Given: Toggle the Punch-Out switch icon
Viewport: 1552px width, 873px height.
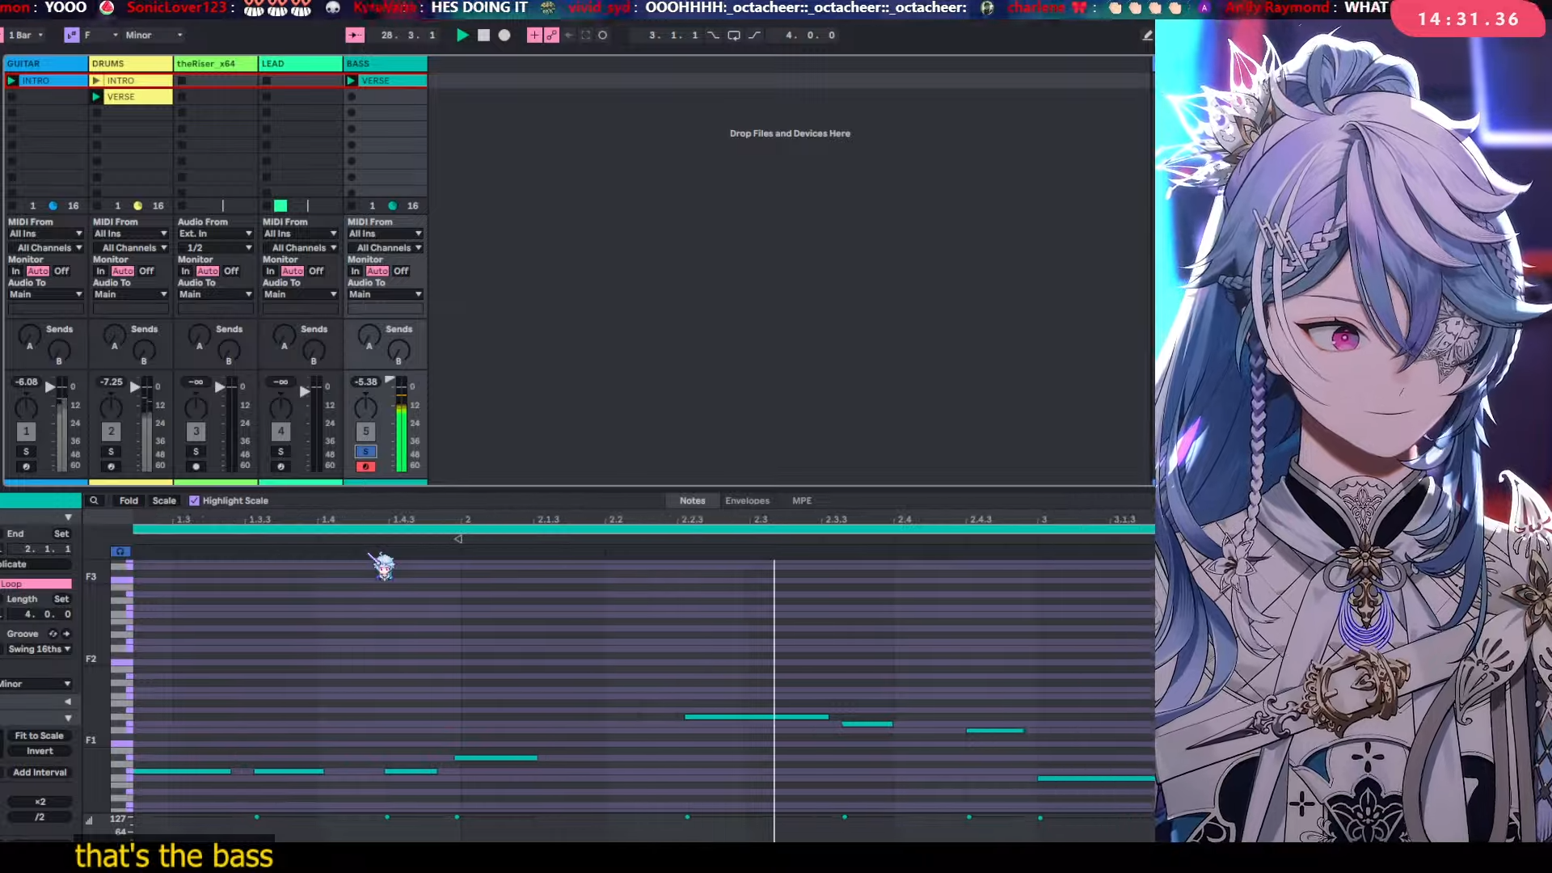Looking at the screenshot, I should (754, 36).
